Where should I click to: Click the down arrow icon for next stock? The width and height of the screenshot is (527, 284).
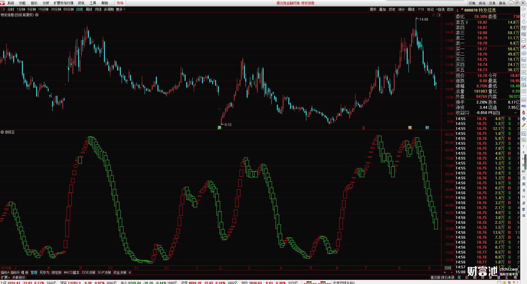point(524,22)
